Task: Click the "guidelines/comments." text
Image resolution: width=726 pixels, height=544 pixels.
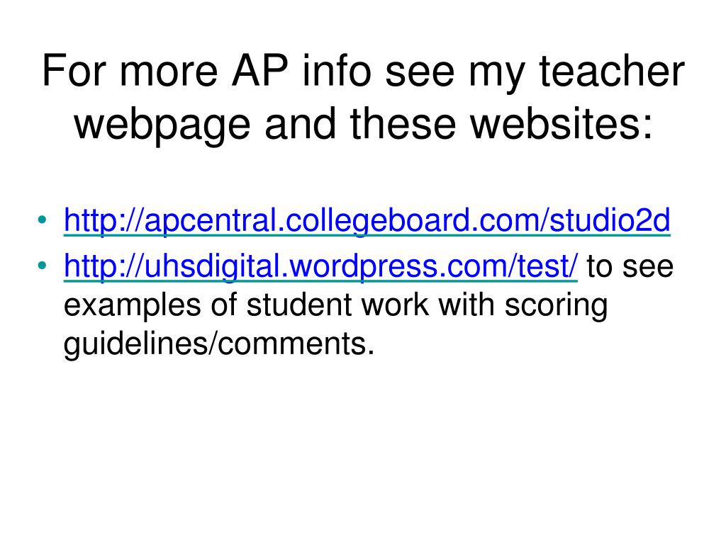Action: pyautogui.click(x=219, y=345)
